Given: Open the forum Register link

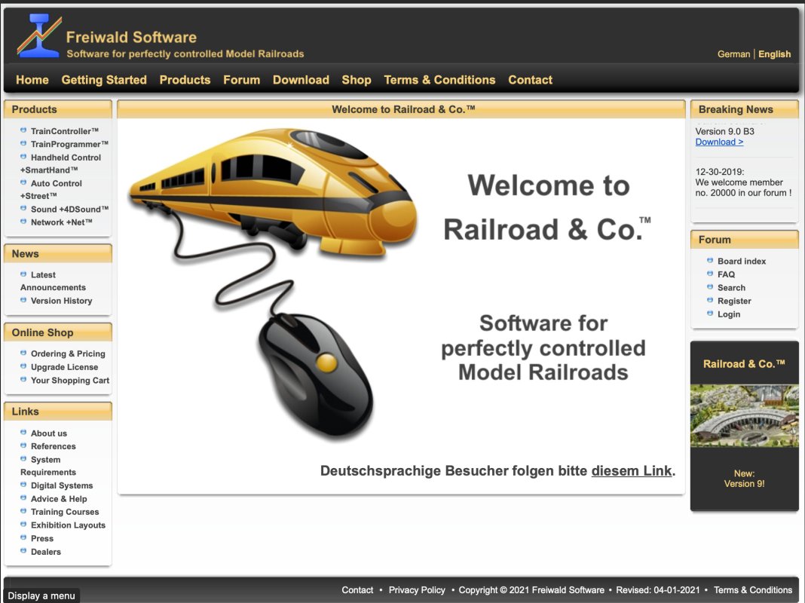Looking at the screenshot, I should [734, 301].
